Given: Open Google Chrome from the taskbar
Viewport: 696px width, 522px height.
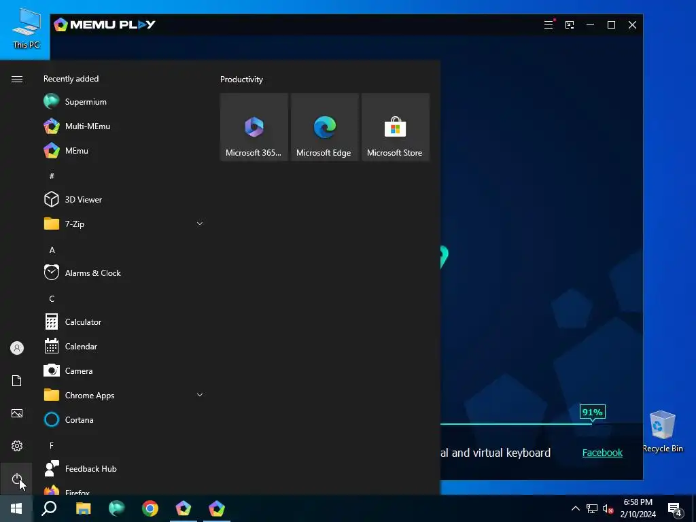Looking at the screenshot, I should click(x=150, y=508).
